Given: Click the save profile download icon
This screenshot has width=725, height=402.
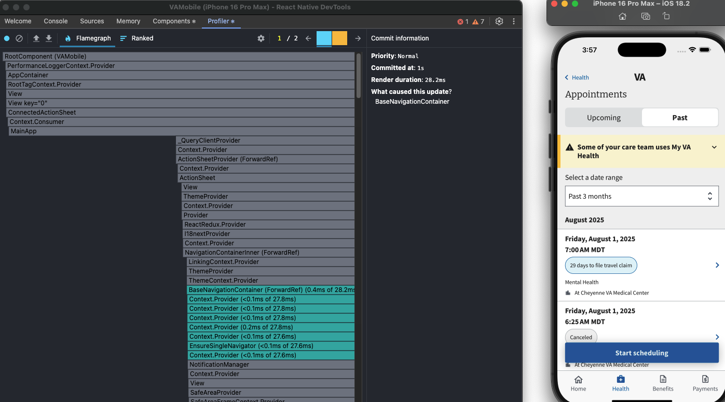Looking at the screenshot, I should pos(49,38).
